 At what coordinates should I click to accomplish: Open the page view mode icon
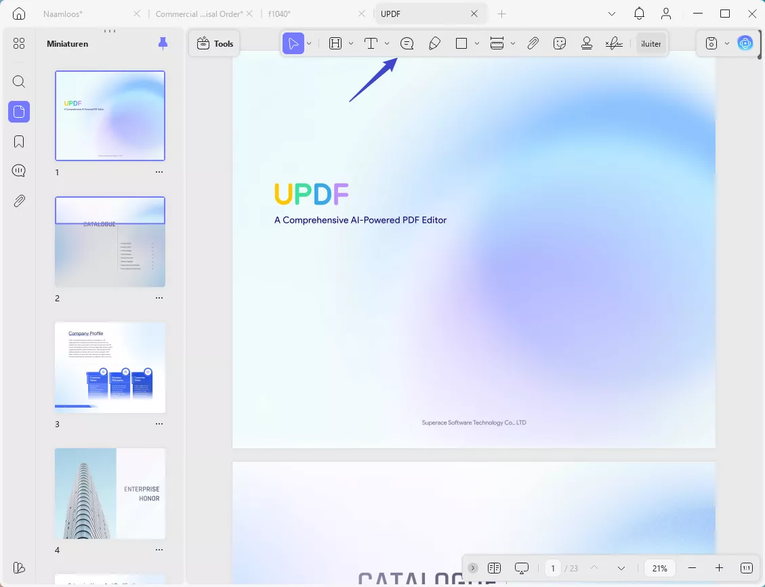[x=494, y=568]
